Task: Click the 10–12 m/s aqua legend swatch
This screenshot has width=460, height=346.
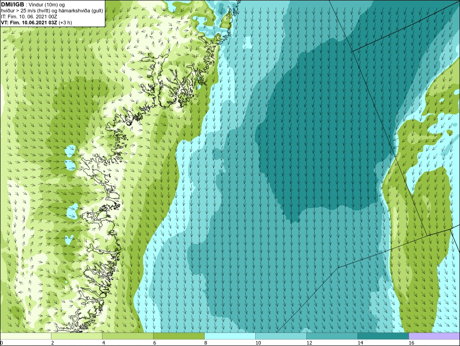Action: [281, 336]
